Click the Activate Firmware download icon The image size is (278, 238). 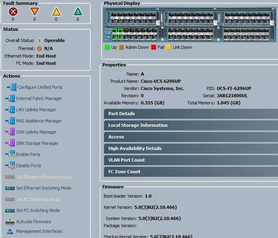[10, 222]
